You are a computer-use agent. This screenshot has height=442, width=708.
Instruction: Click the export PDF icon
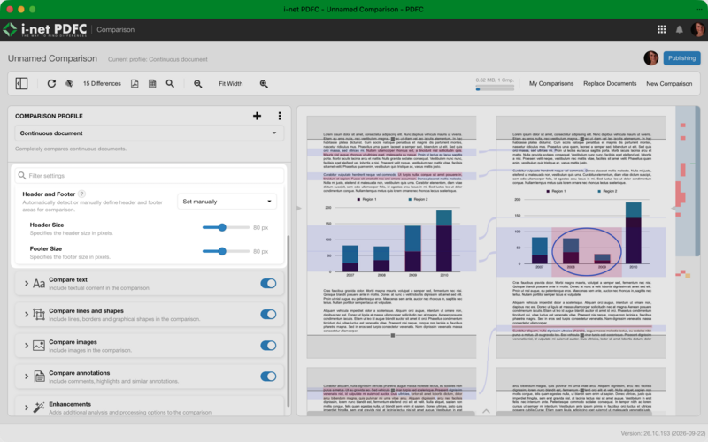click(135, 83)
